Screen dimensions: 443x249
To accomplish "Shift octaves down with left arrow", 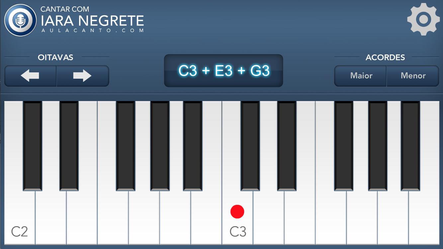I will coord(30,76).
